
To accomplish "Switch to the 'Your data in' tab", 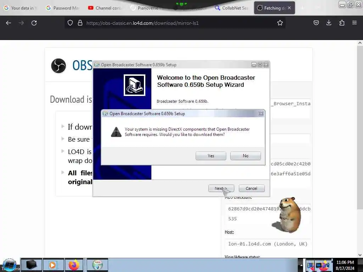I will (21, 8).
